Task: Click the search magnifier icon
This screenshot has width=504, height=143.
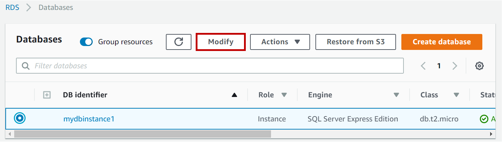Action: tap(26, 66)
